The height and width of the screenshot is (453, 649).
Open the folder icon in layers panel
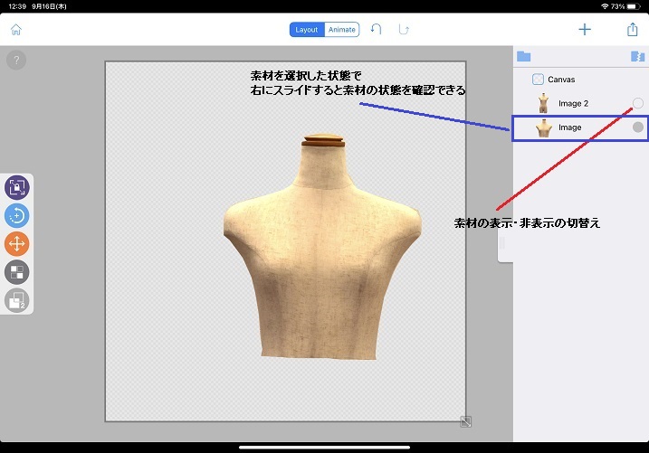pos(523,56)
